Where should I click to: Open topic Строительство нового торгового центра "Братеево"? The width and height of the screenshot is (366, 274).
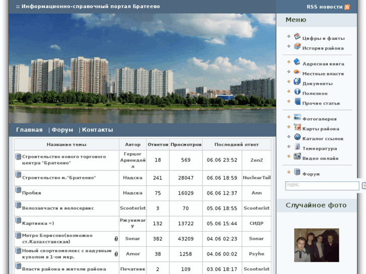[x=64, y=160]
